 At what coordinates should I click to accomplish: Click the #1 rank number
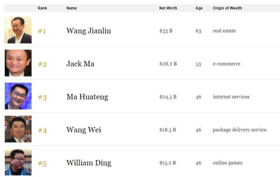pyautogui.click(x=42, y=31)
